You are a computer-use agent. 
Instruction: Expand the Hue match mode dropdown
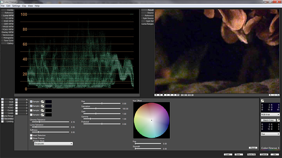pyautogui.click(x=270, y=134)
